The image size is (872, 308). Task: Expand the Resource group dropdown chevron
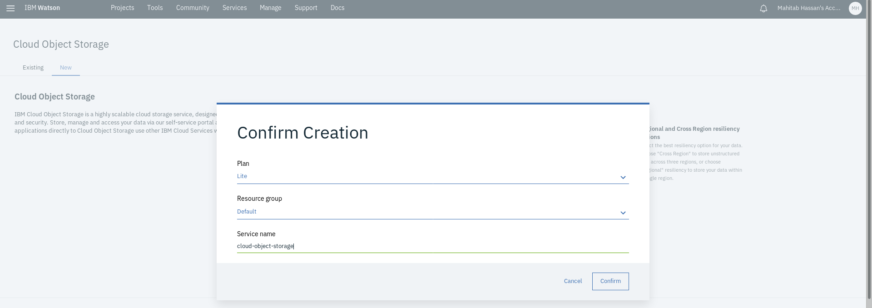(x=623, y=213)
